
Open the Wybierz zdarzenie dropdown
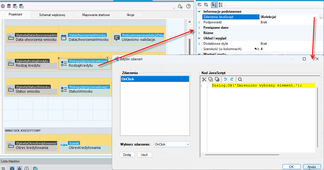(172, 144)
